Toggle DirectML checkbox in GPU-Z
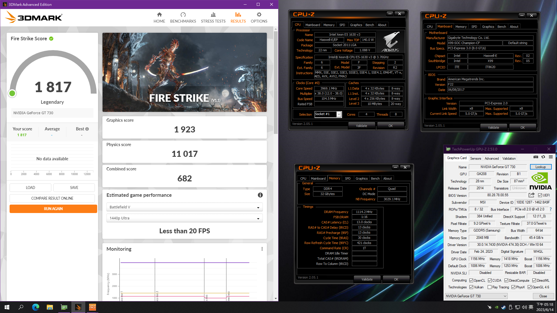The height and width of the screenshot is (313, 557). point(534,281)
